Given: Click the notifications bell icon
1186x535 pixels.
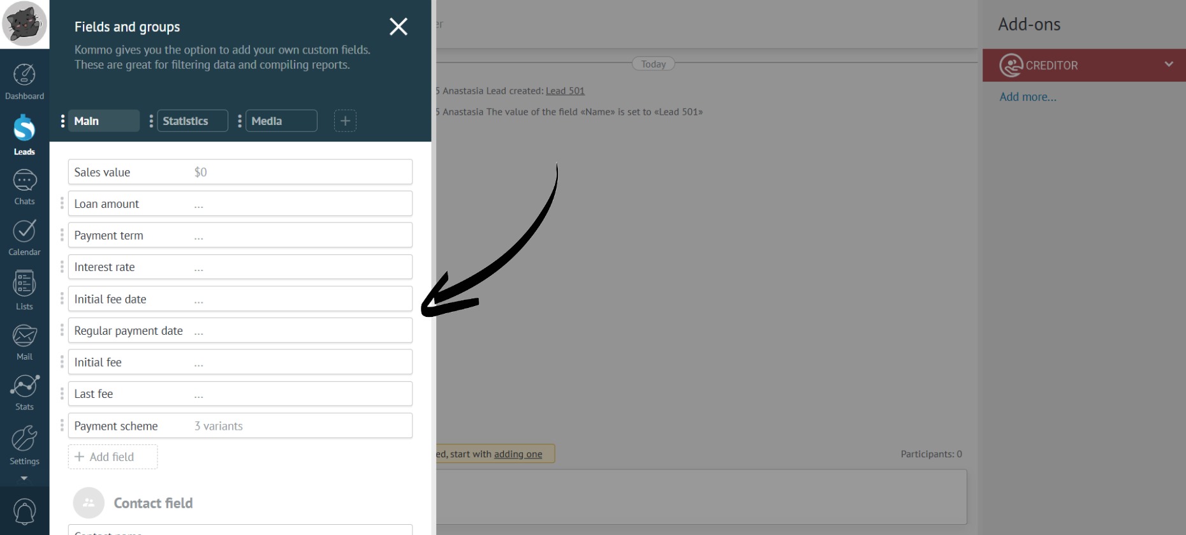Looking at the screenshot, I should (x=24, y=511).
